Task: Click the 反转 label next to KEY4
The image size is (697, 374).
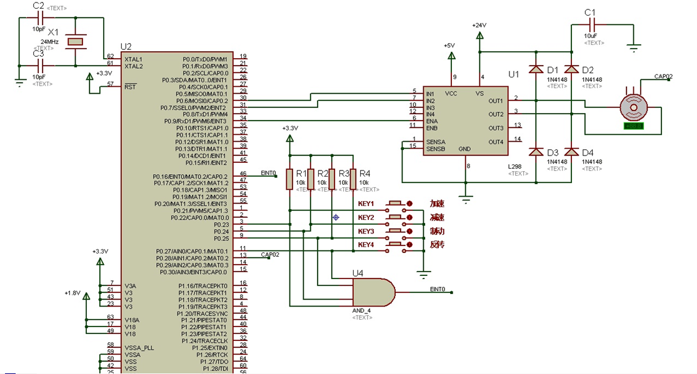Action: point(437,244)
